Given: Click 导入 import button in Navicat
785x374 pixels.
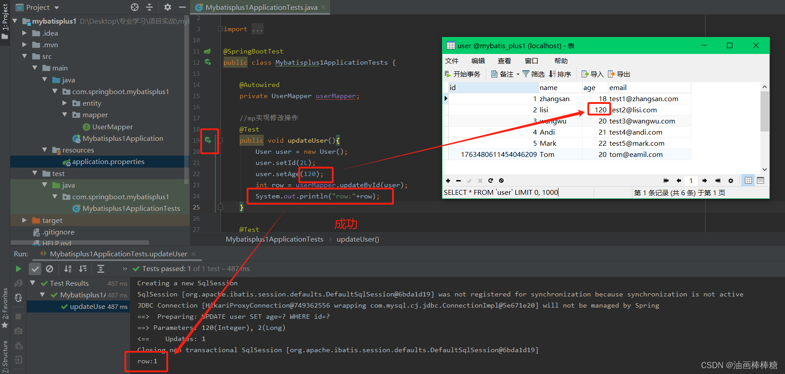Looking at the screenshot, I should [x=593, y=74].
